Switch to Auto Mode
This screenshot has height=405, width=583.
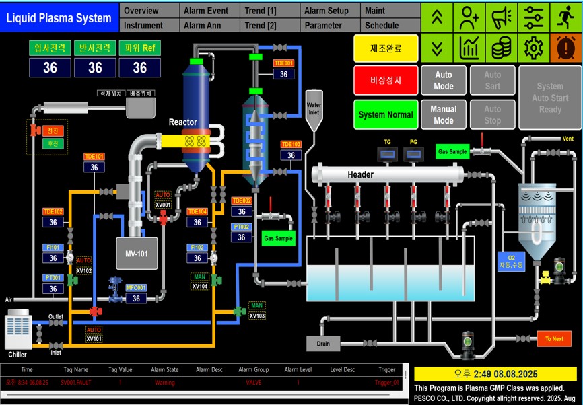pyautogui.click(x=444, y=80)
